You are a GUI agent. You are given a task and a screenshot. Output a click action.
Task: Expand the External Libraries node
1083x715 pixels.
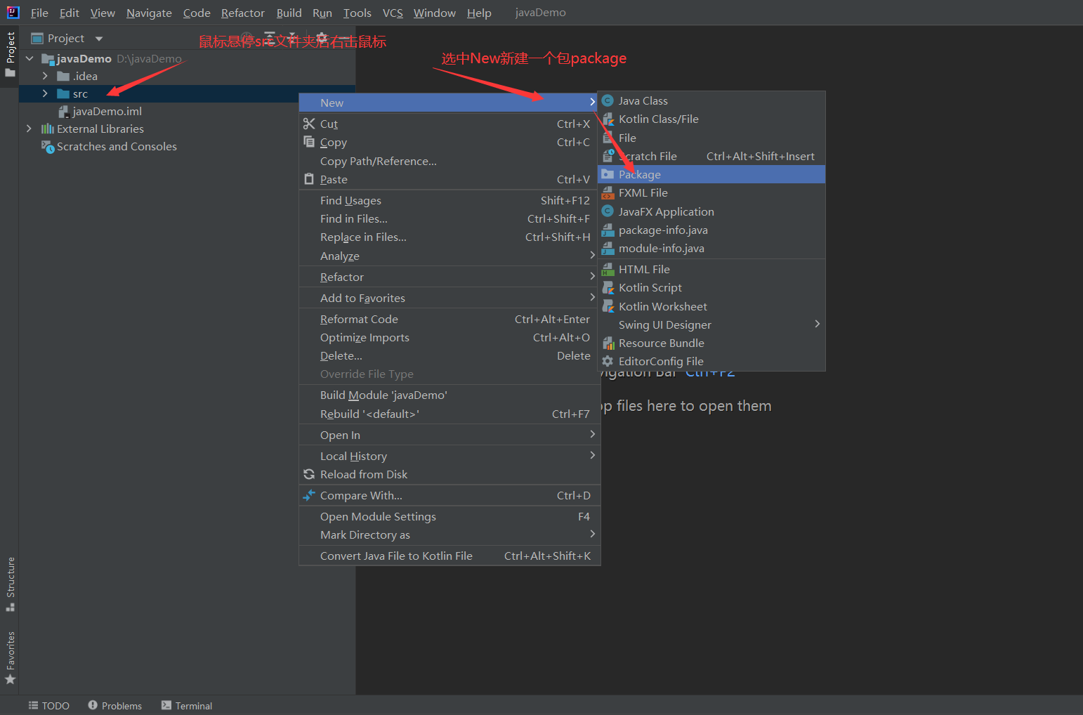(29, 129)
